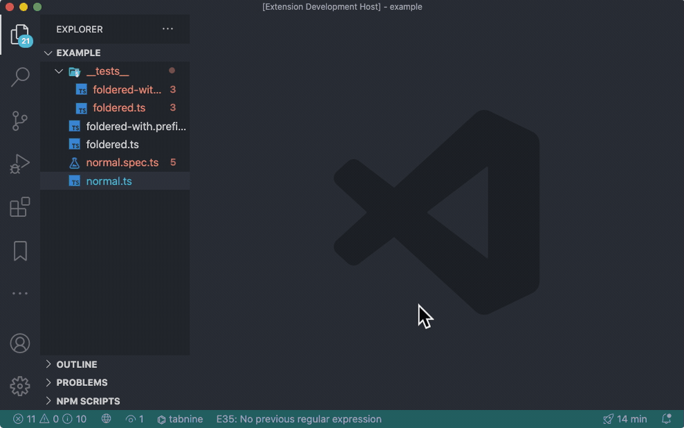
Task: Click flask icon of normal.spec.ts
Action: pos(75,162)
